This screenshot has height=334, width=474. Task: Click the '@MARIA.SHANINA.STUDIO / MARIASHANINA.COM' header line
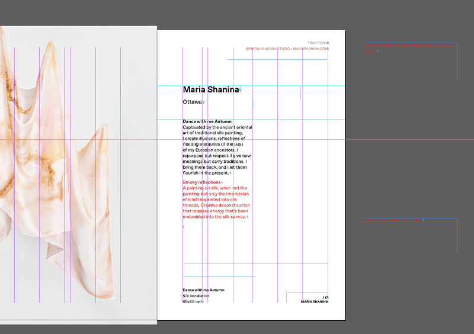[x=287, y=49]
